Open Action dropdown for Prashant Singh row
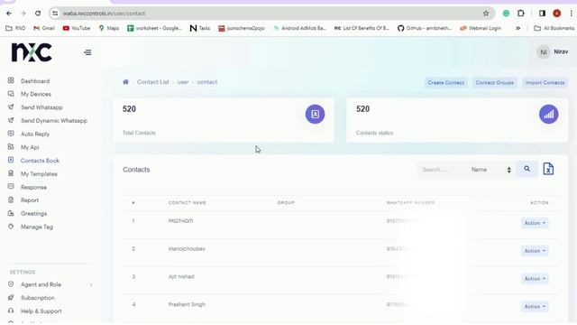The height and width of the screenshot is (325, 577). coord(535,307)
